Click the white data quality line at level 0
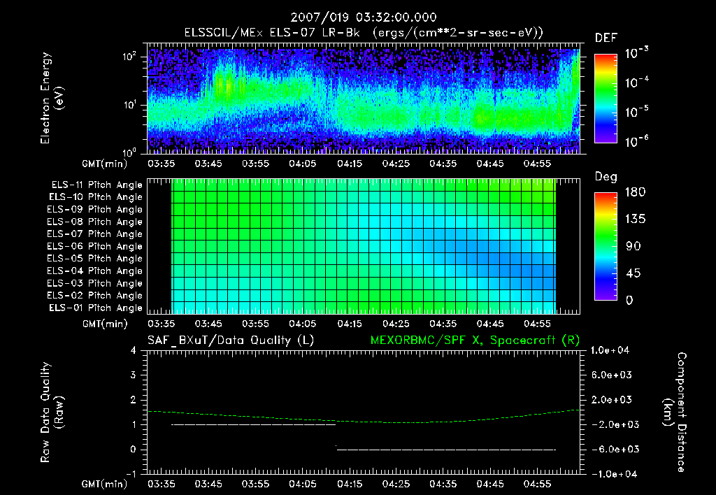 point(446,450)
